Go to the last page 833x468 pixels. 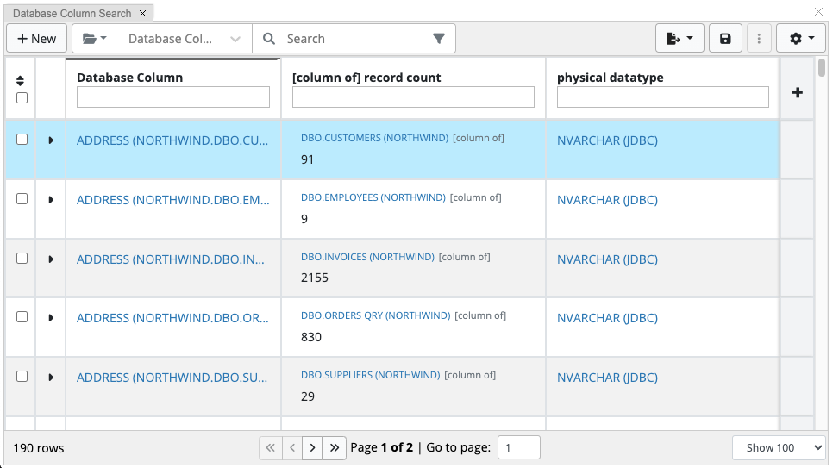click(x=335, y=447)
